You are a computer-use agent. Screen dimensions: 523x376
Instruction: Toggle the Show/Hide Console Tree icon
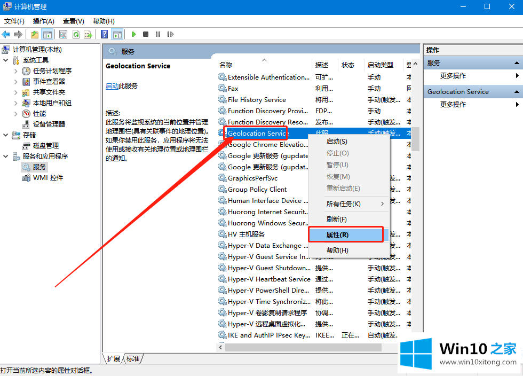pos(47,34)
